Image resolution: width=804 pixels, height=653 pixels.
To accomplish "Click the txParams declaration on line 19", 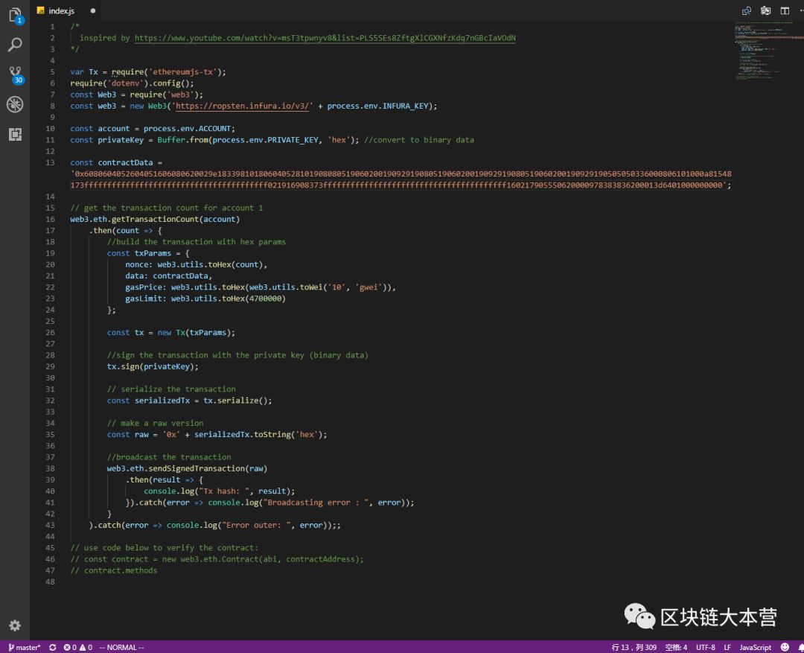I will click(153, 253).
